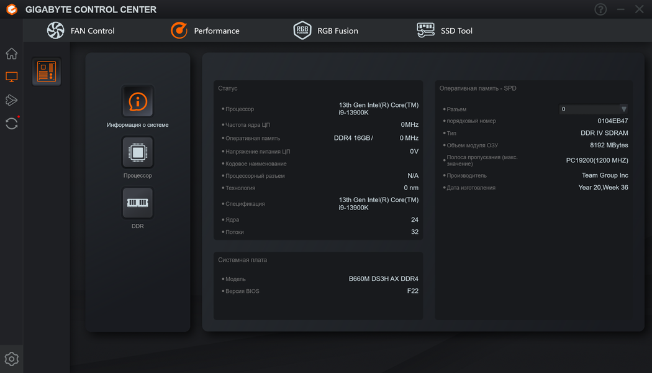Go to Home in left sidebar
The width and height of the screenshot is (652, 373).
(12, 53)
